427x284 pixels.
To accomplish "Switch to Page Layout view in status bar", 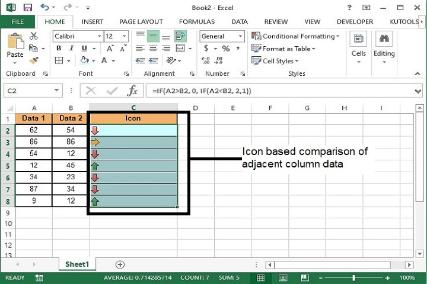I will pyautogui.click(x=283, y=277).
